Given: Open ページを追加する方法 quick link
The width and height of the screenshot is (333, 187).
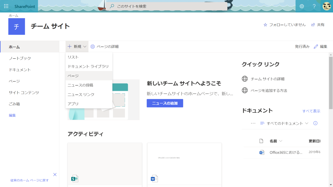Looking at the screenshot, I should pyautogui.click(x=269, y=91).
